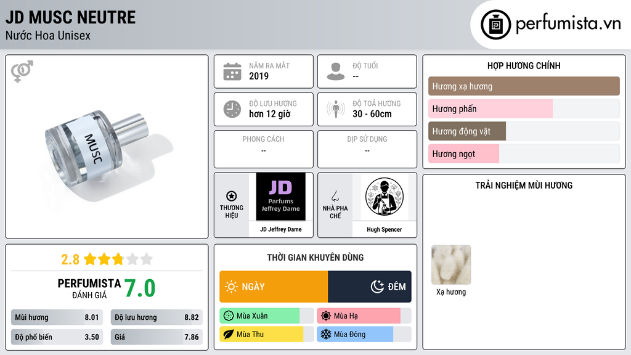
Task: Click the spring flower icon
Action: (x=229, y=316)
